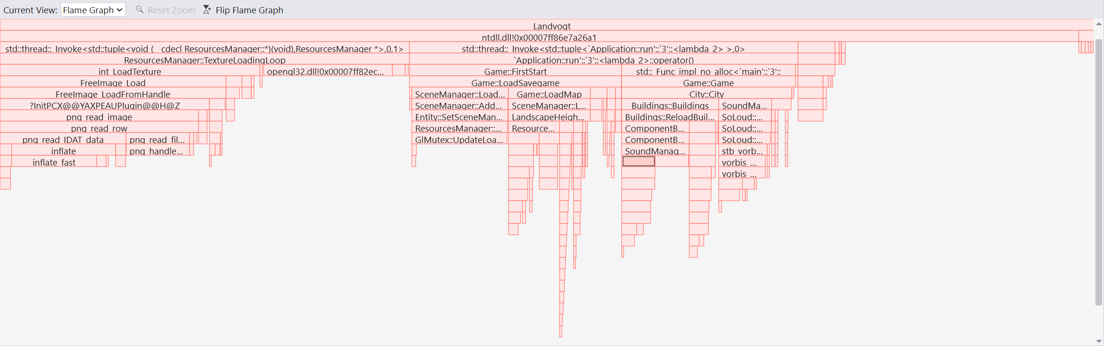Viewport: 1104px width, 346px height.
Task: Click the Reset Zoom magnifier icon
Action: 140,9
